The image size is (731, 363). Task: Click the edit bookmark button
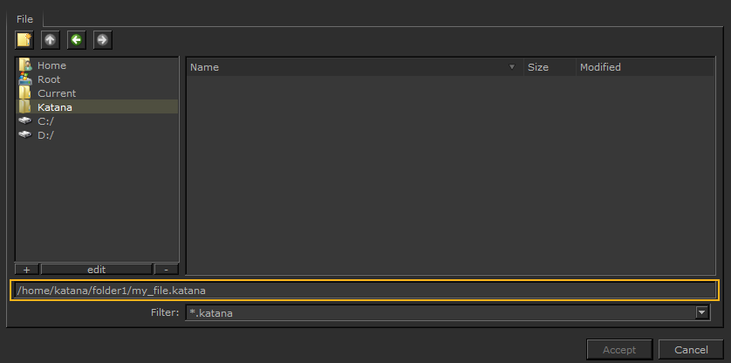click(x=97, y=270)
